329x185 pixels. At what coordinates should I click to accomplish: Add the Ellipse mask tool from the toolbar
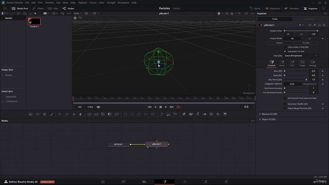point(132,114)
